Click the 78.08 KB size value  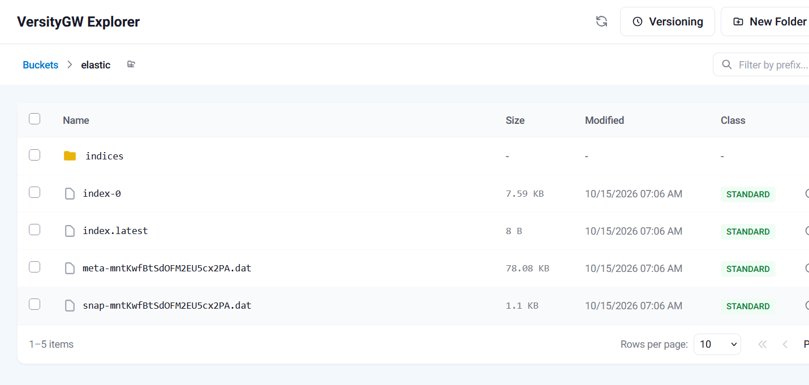[527, 268]
